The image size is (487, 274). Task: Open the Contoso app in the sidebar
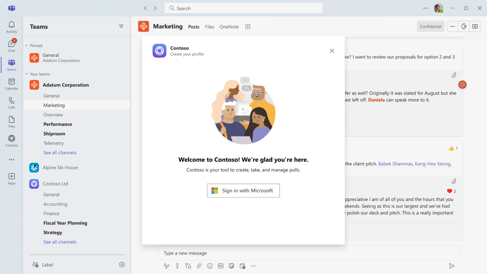coord(11,141)
